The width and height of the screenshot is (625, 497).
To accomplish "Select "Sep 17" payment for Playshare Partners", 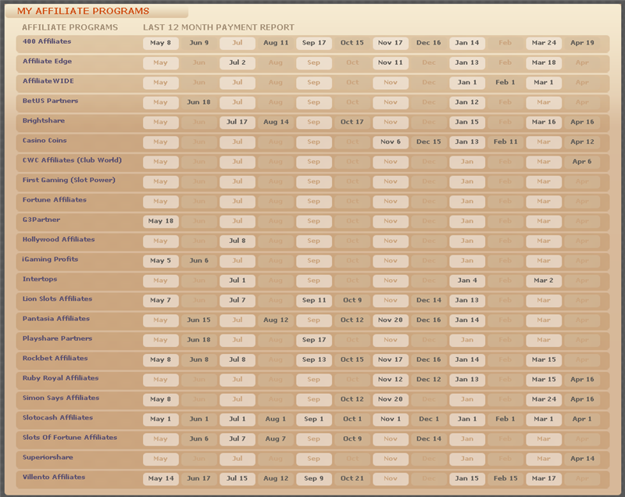I will point(314,340).
